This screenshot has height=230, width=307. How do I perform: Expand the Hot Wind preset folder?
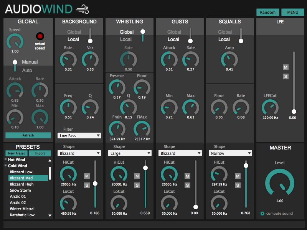[6, 159]
